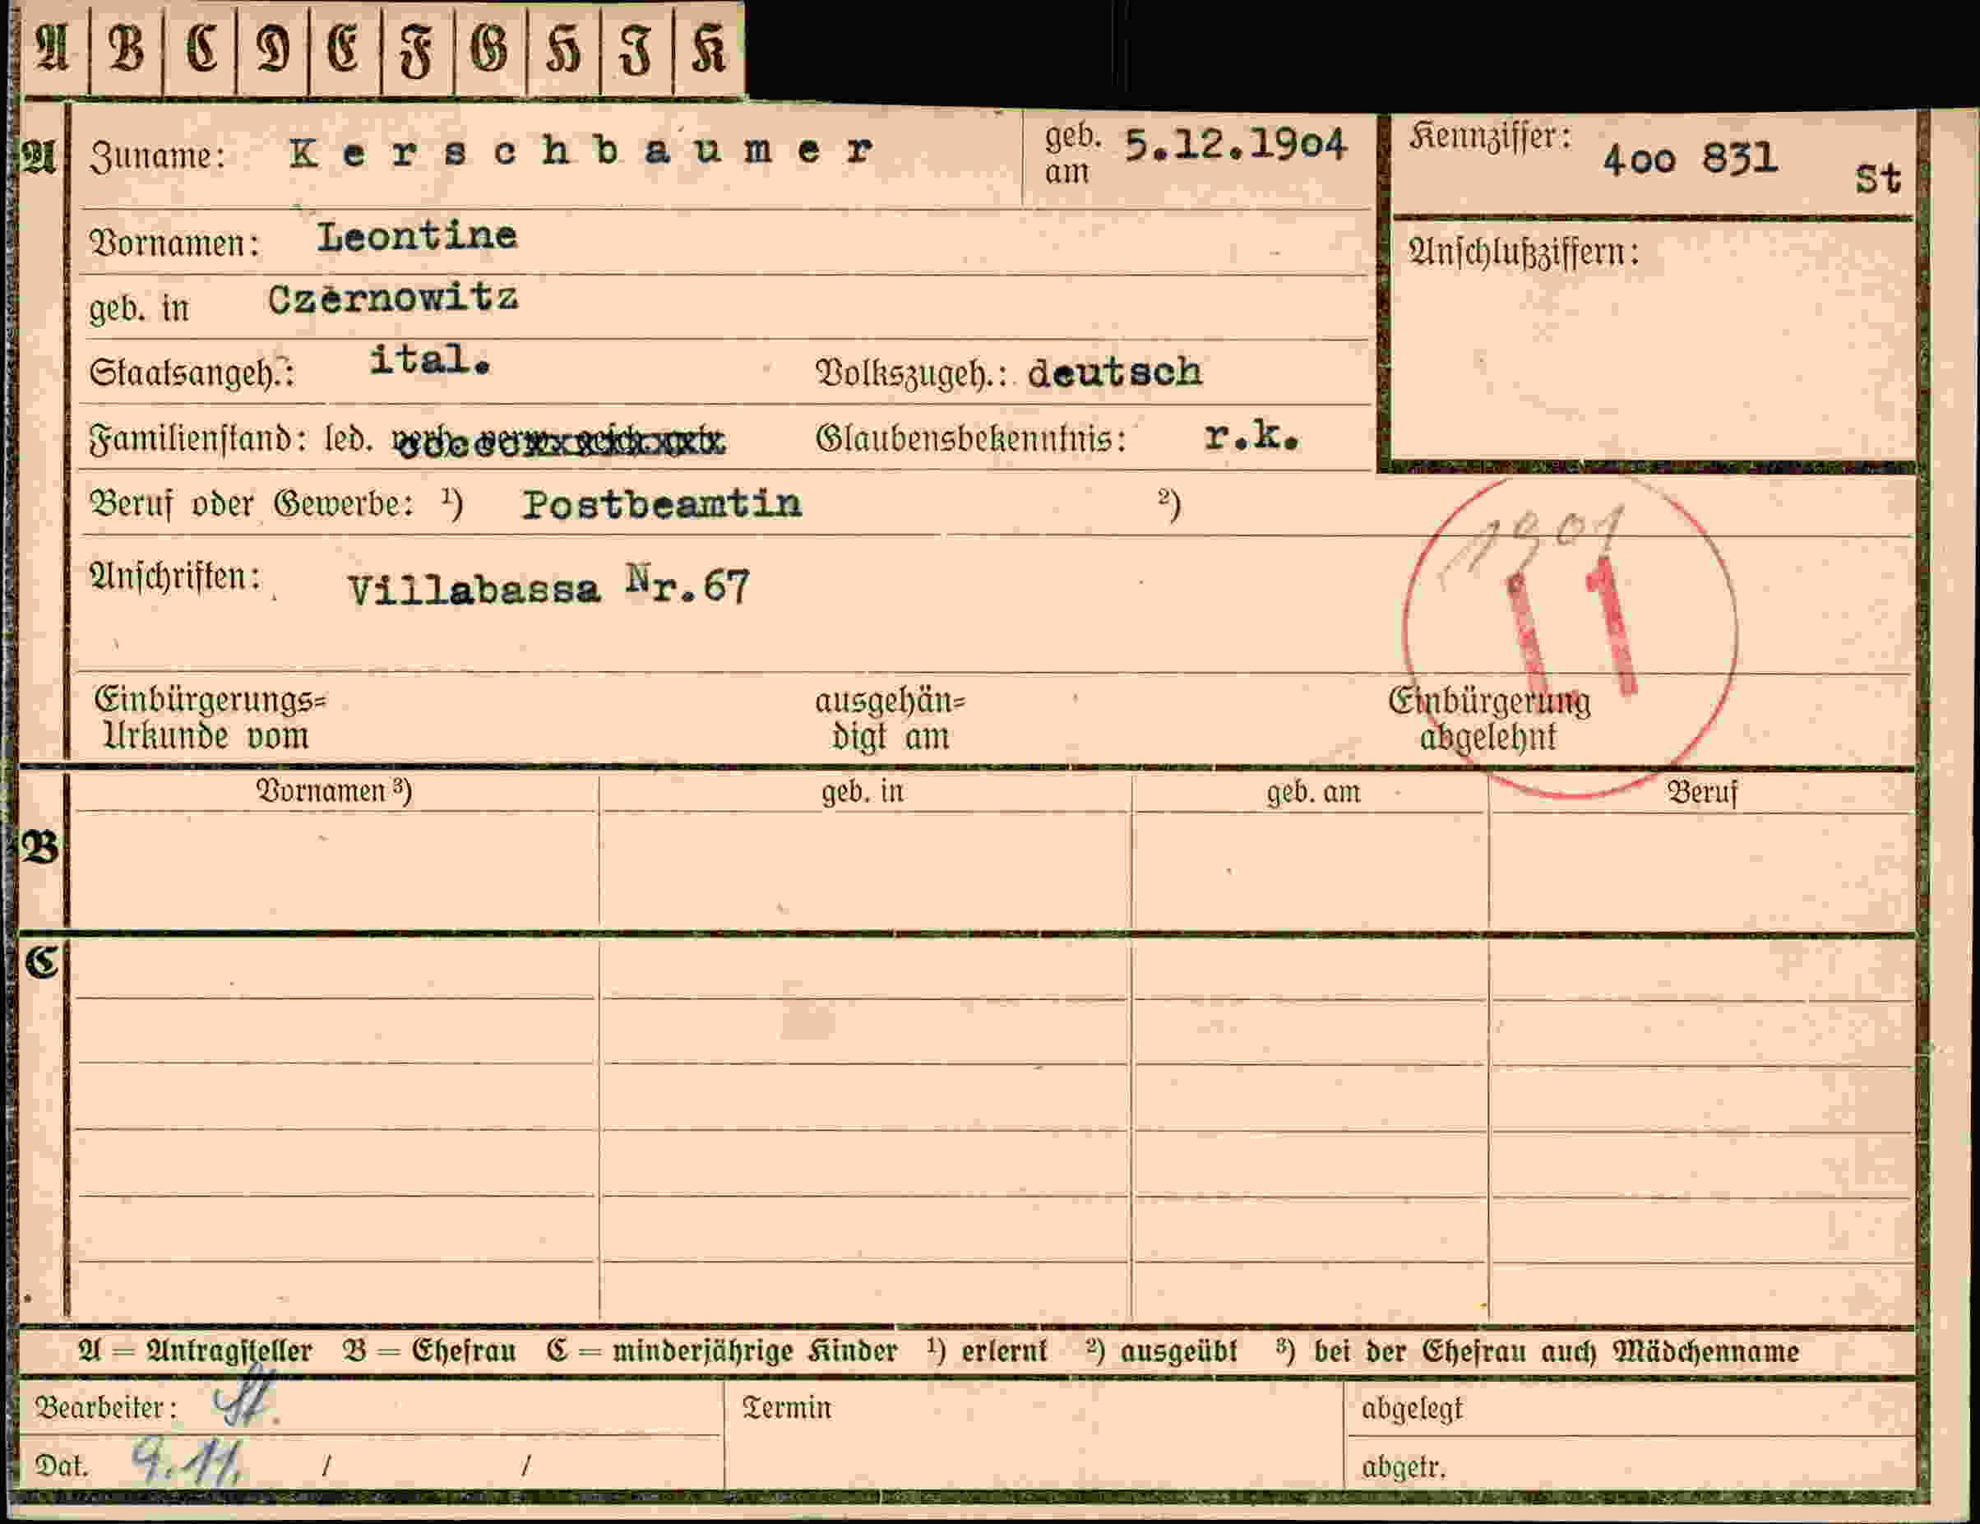Click the Mädchenname footnote 3

(x=1538, y=1352)
